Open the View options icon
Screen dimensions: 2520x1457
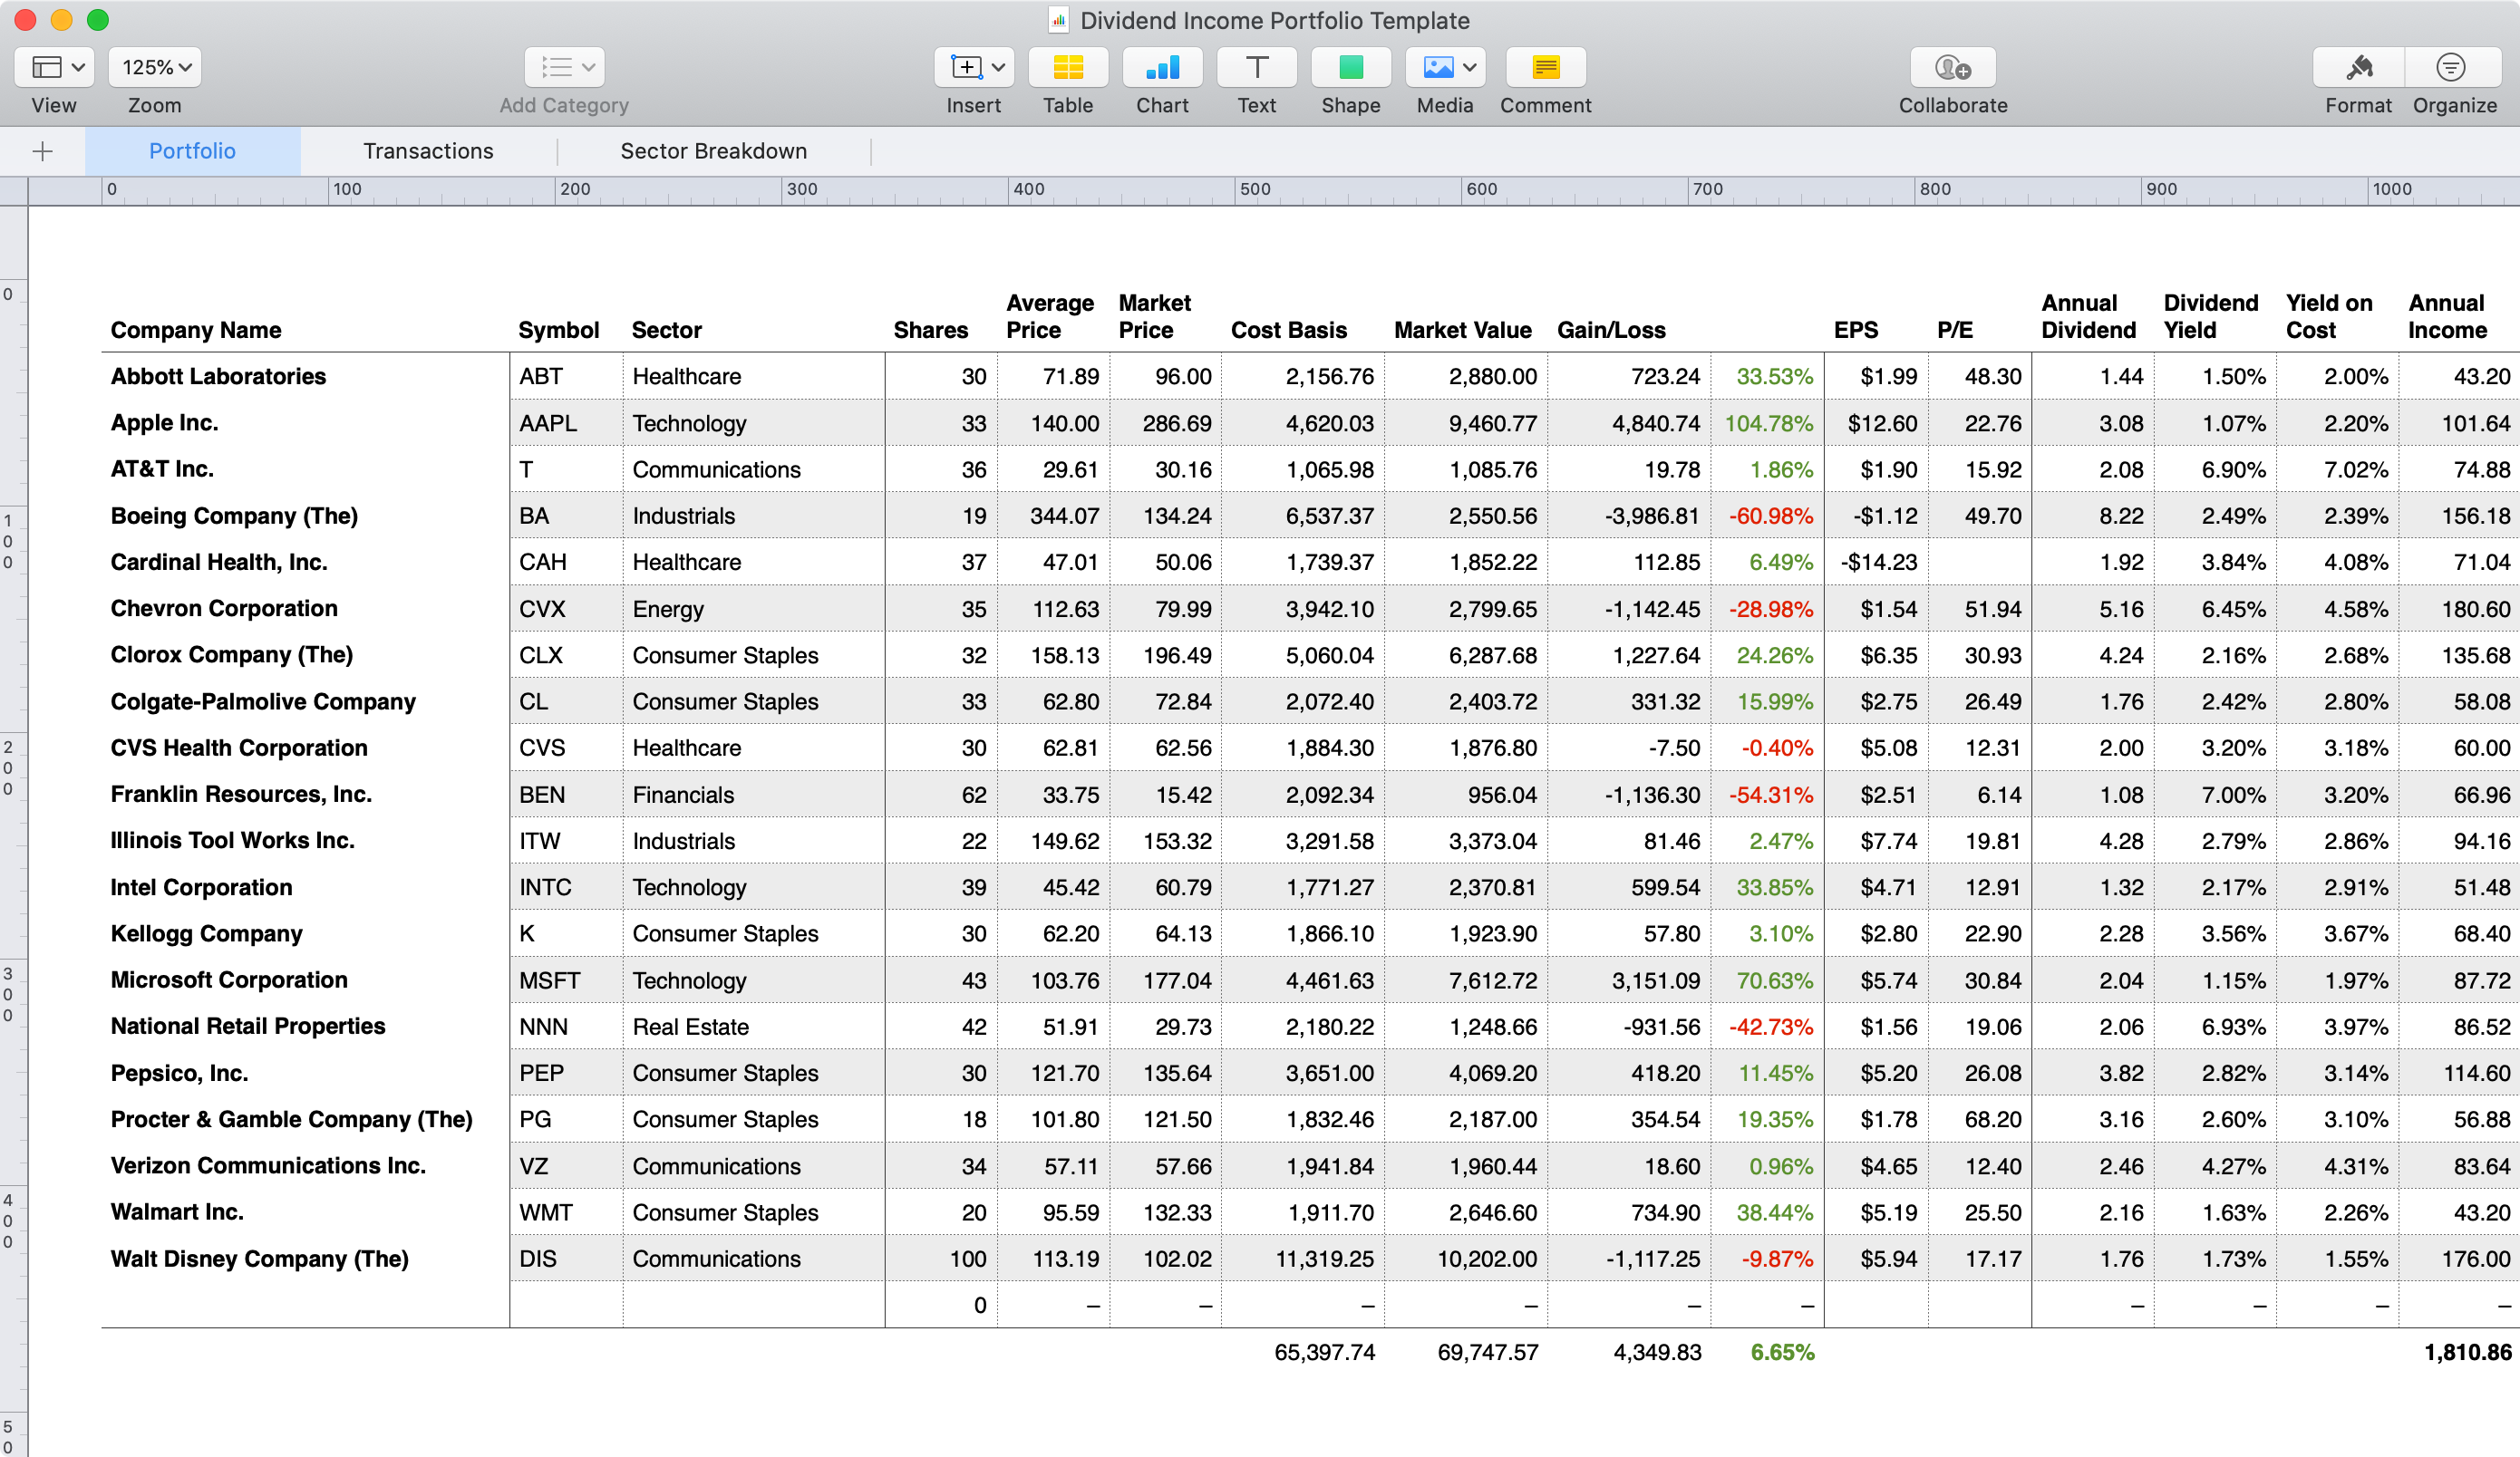click(x=46, y=67)
